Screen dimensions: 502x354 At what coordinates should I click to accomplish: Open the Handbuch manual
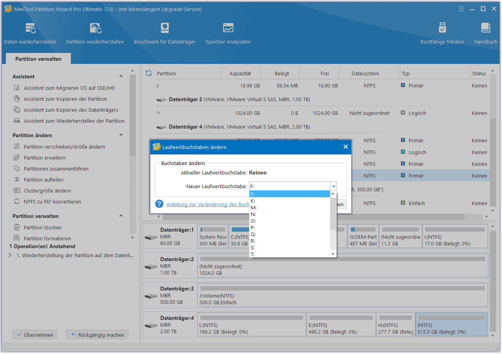(x=486, y=34)
